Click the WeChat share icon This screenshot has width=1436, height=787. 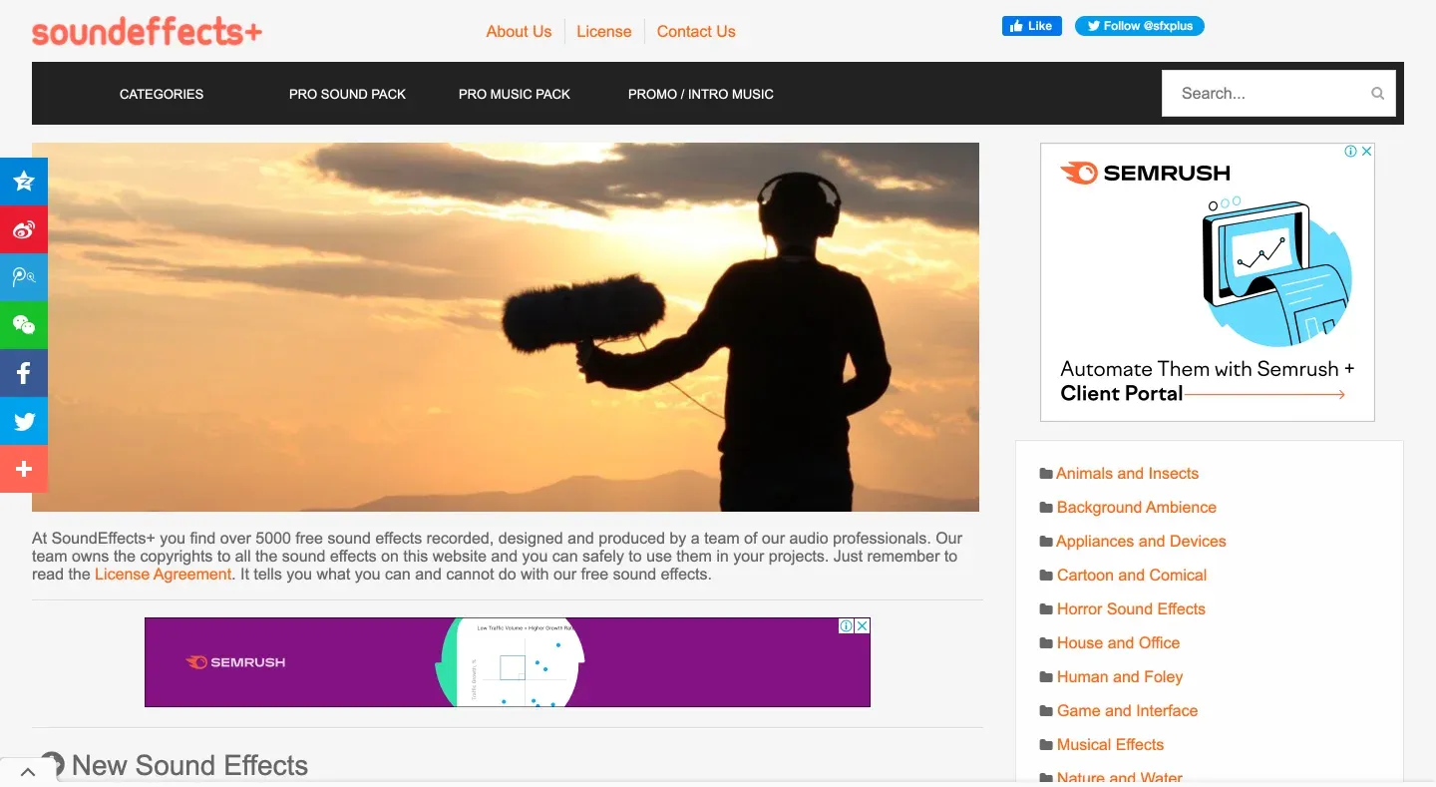point(24,325)
